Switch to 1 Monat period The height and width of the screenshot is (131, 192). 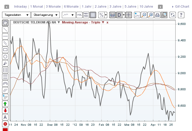click(x=36, y=6)
